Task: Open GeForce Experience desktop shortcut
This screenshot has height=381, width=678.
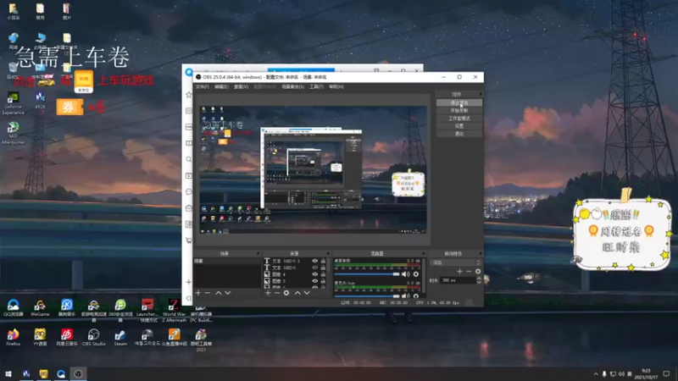Action: (x=13, y=103)
